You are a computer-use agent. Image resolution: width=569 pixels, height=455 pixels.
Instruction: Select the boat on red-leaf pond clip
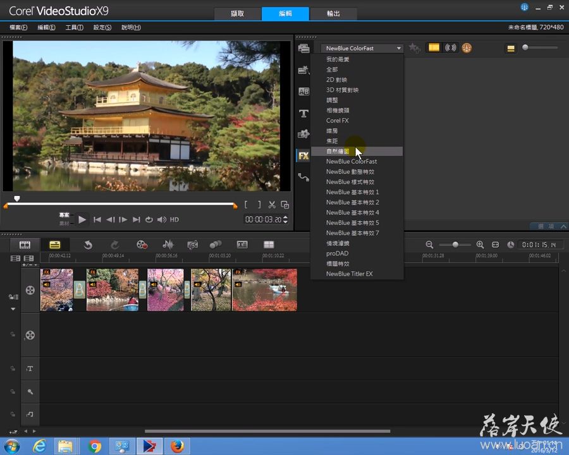[264, 290]
